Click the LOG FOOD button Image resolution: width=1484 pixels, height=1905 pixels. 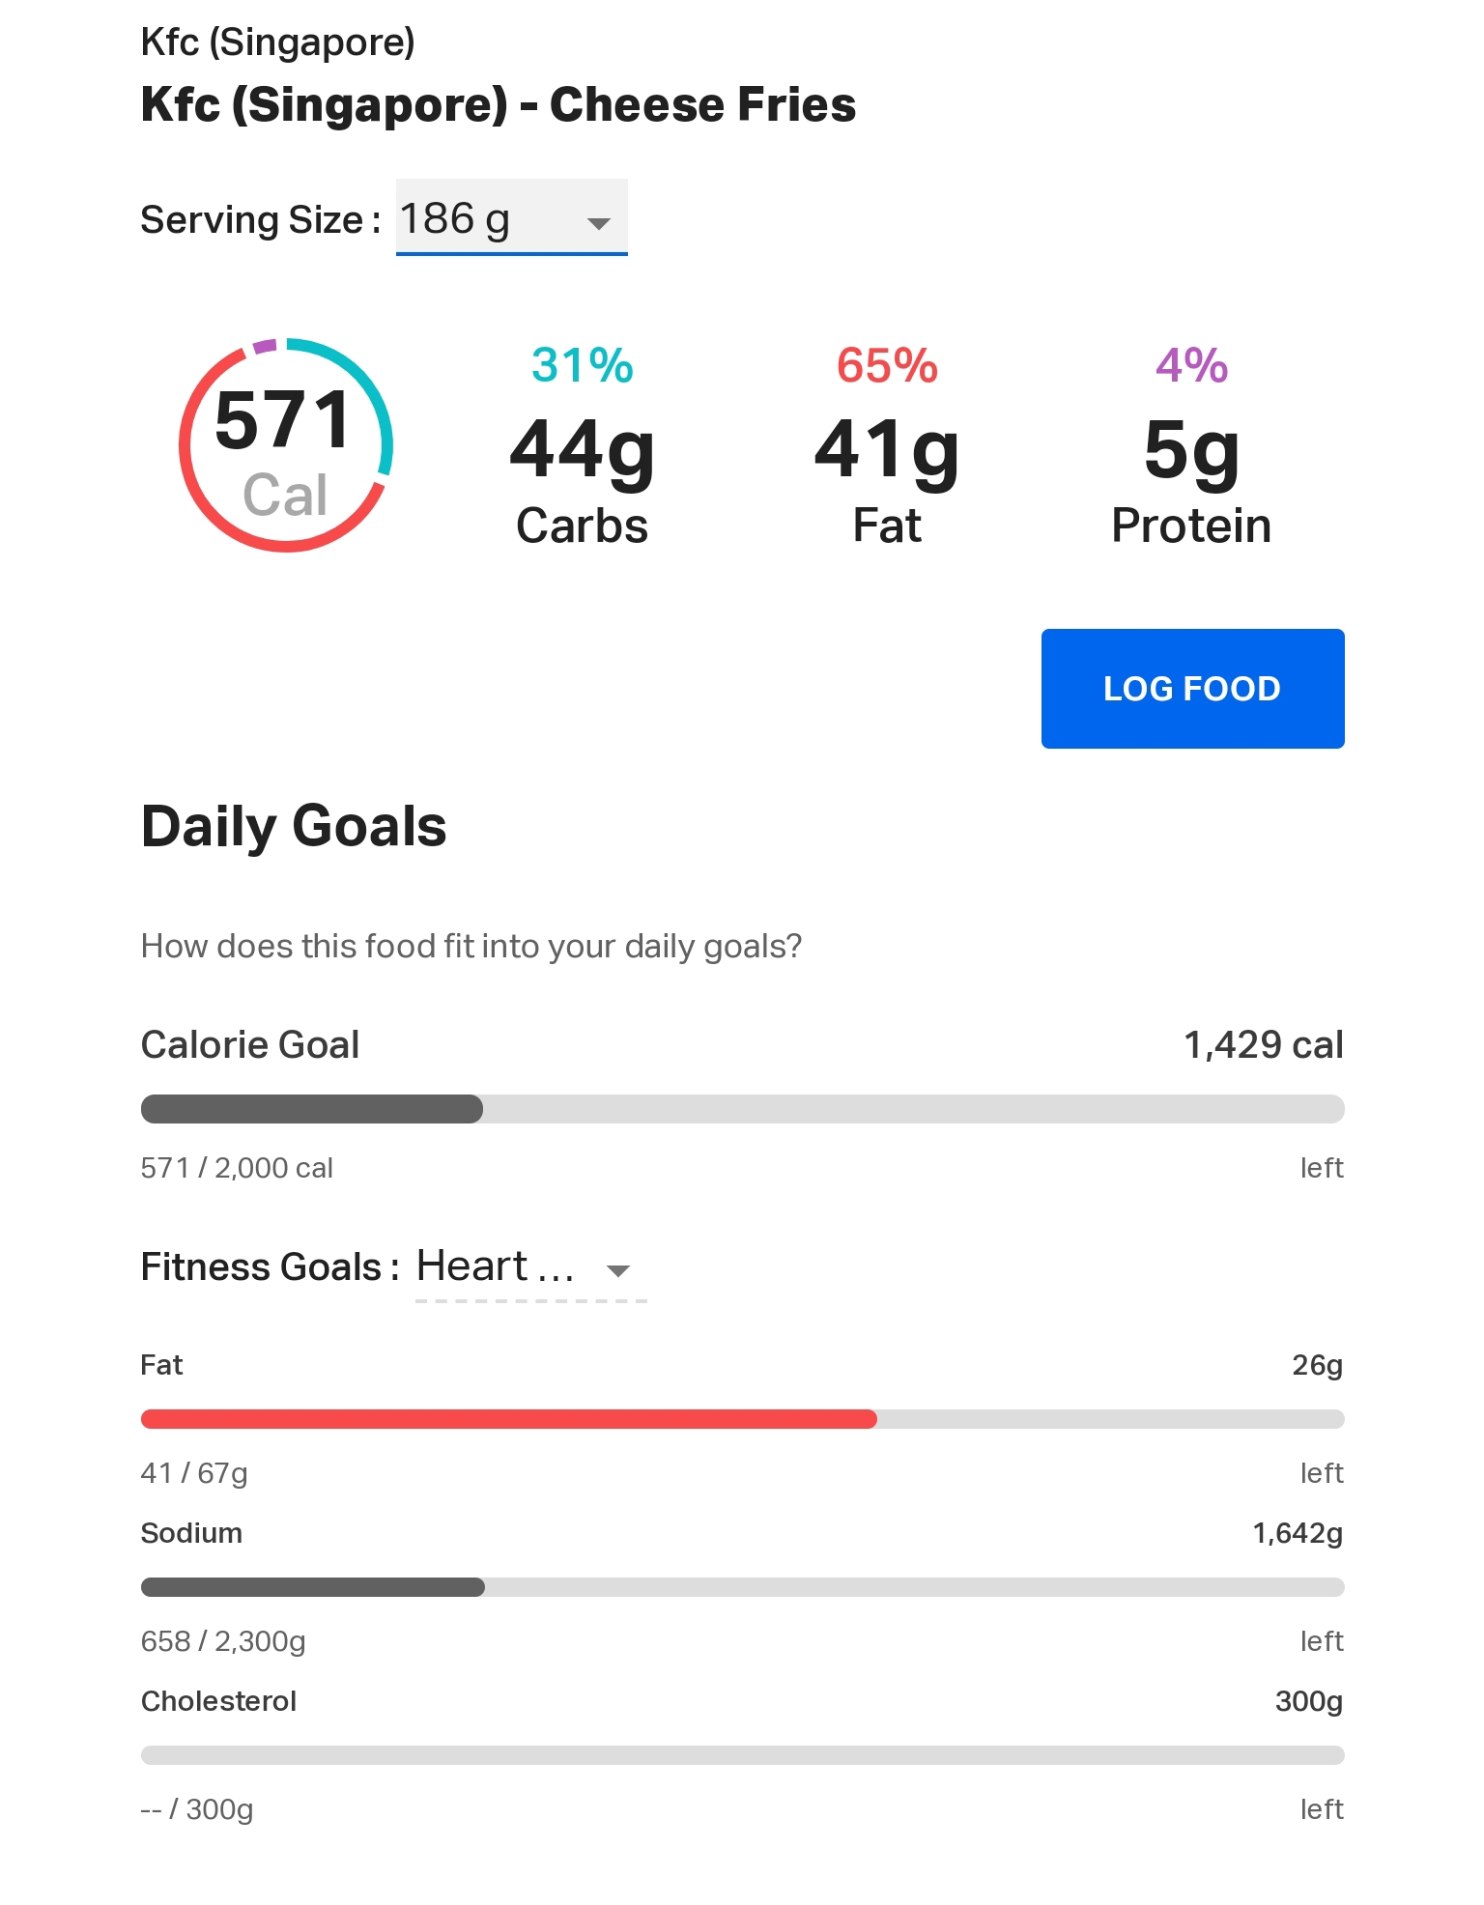click(x=1192, y=689)
